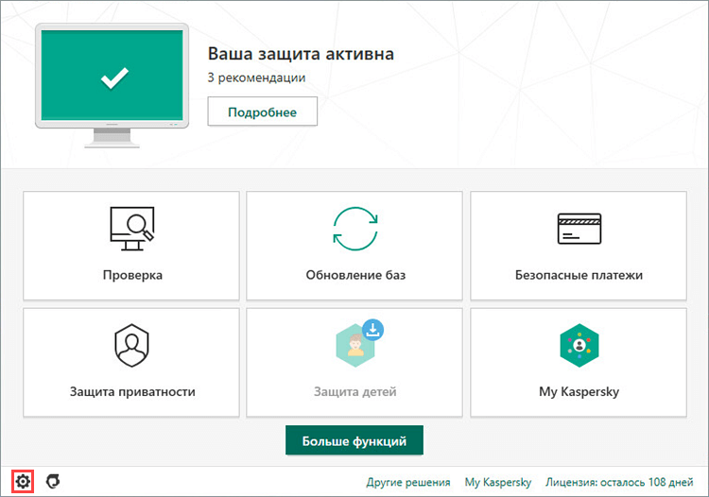Click the Проверка scan monitor icon

pos(132,229)
